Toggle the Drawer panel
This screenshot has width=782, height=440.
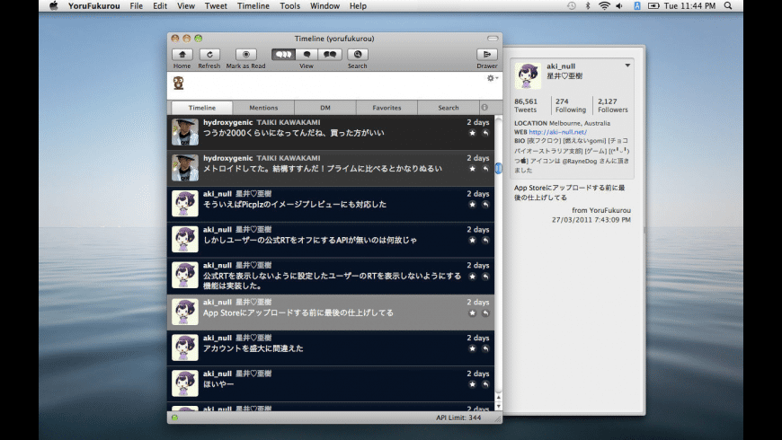point(487,54)
